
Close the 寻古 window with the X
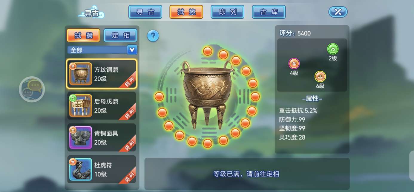point(338,12)
